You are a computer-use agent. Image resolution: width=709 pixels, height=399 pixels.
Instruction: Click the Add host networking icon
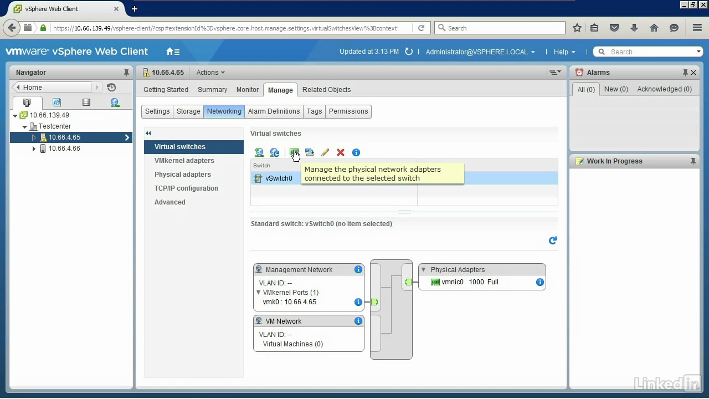click(259, 152)
